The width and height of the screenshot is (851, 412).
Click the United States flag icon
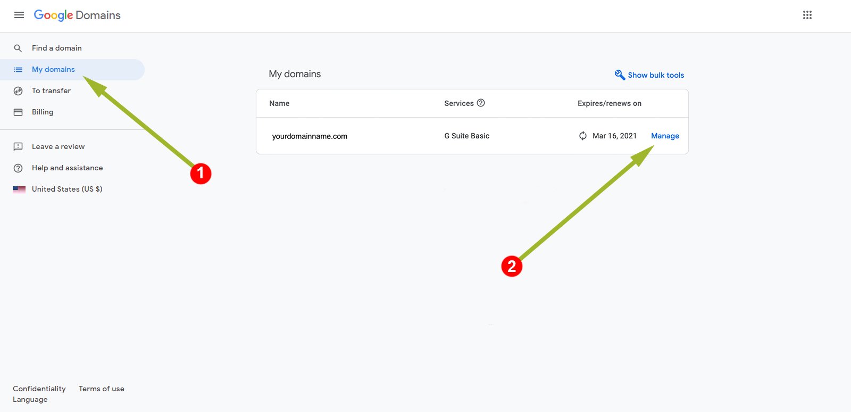19,189
